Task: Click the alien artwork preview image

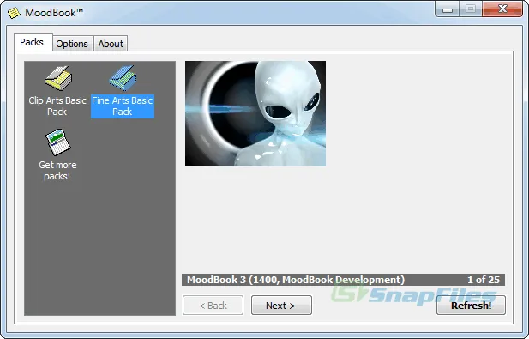Action: (x=255, y=113)
